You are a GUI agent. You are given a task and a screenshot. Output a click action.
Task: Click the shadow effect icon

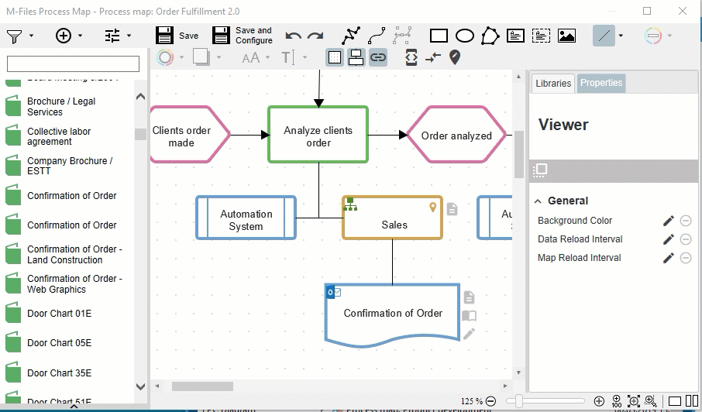(201, 57)
